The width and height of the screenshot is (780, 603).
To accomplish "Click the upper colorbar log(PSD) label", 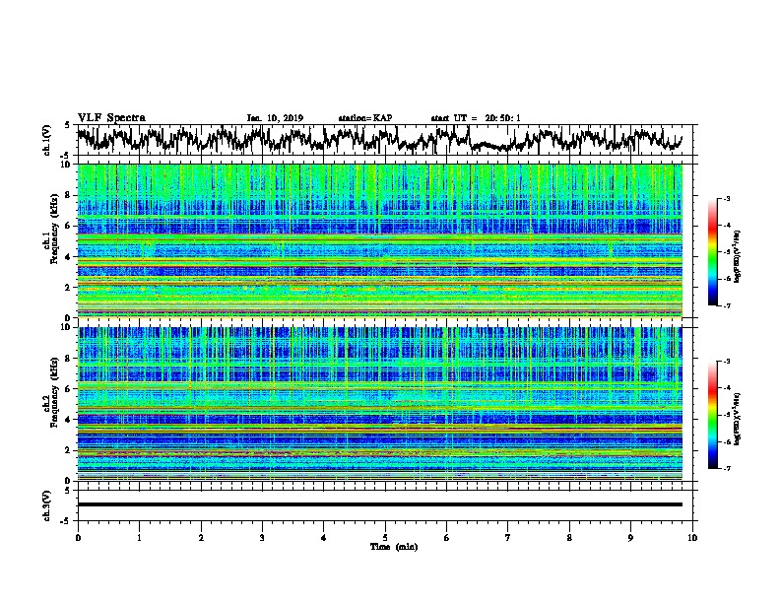I will pos(737,257).
